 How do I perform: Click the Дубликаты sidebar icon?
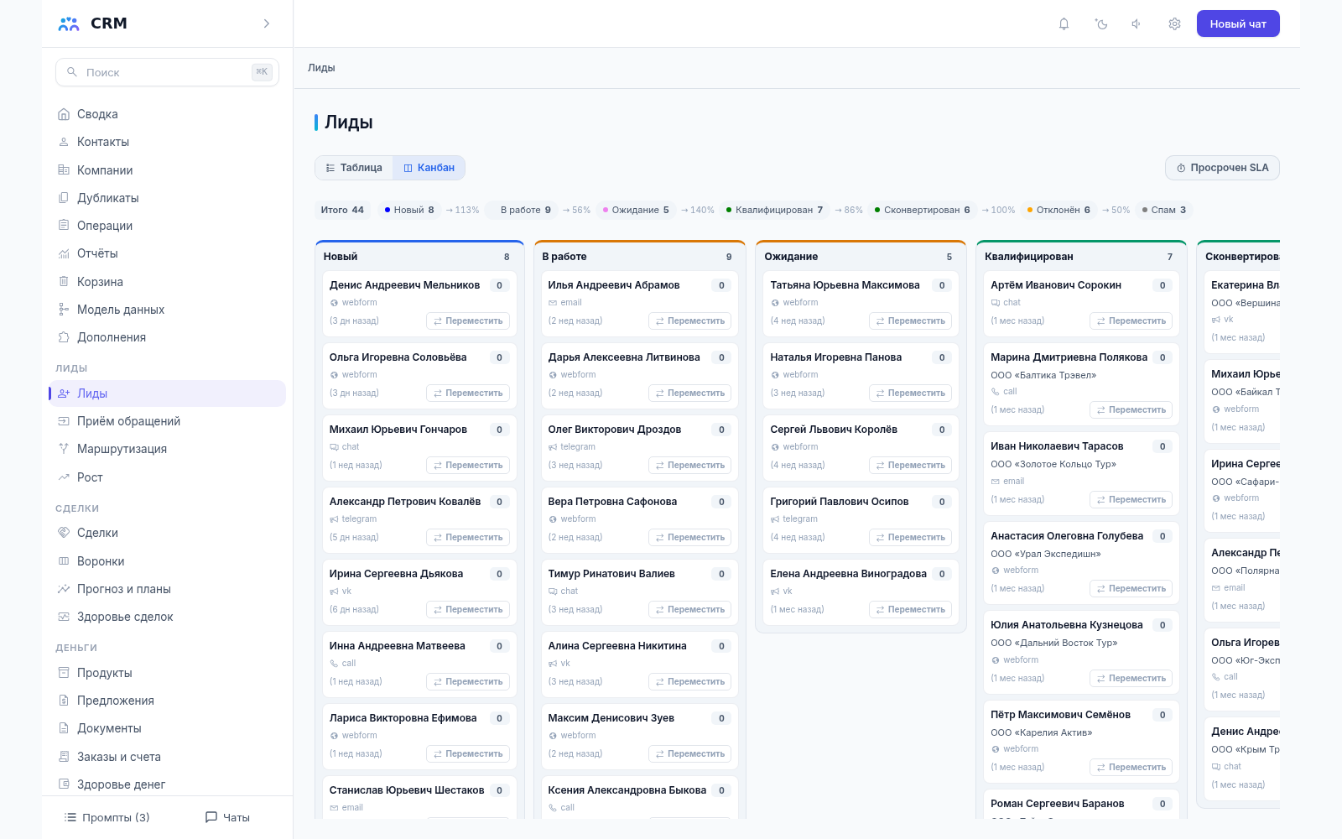64,198
